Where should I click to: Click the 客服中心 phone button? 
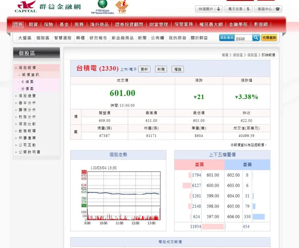(x=268, y=9)
